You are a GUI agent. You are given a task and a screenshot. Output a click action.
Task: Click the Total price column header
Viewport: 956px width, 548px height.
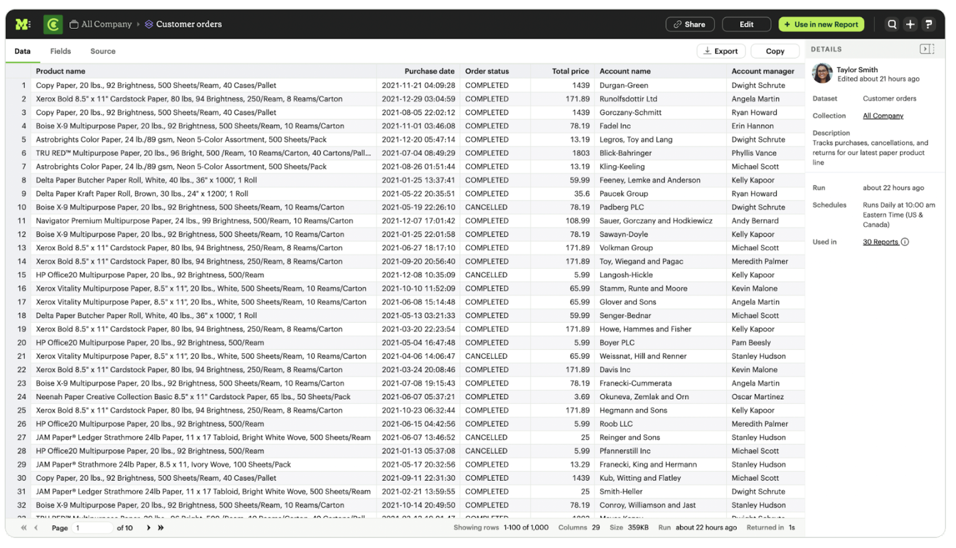coord(562,71)
